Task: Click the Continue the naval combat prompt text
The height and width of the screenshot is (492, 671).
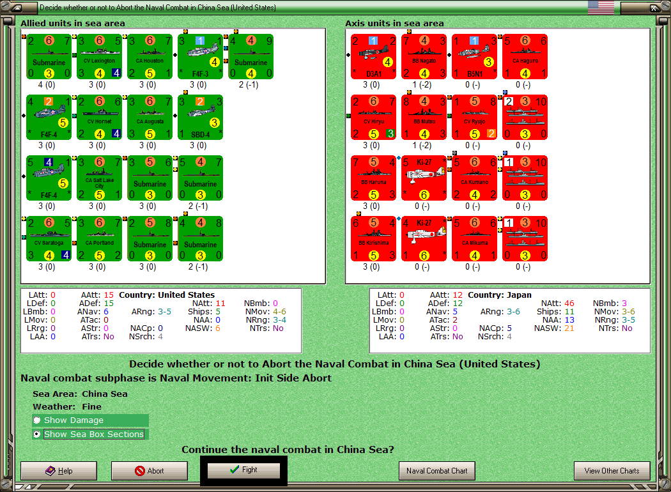Action: [x=288, y=450]
